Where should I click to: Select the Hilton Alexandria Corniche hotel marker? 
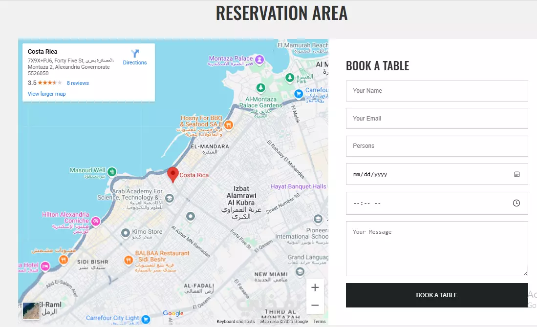pos(96,221)
